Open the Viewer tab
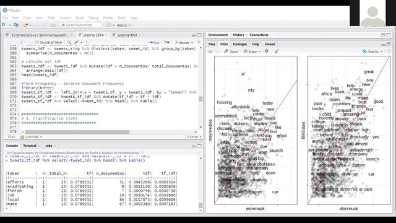 coord(270,44)
